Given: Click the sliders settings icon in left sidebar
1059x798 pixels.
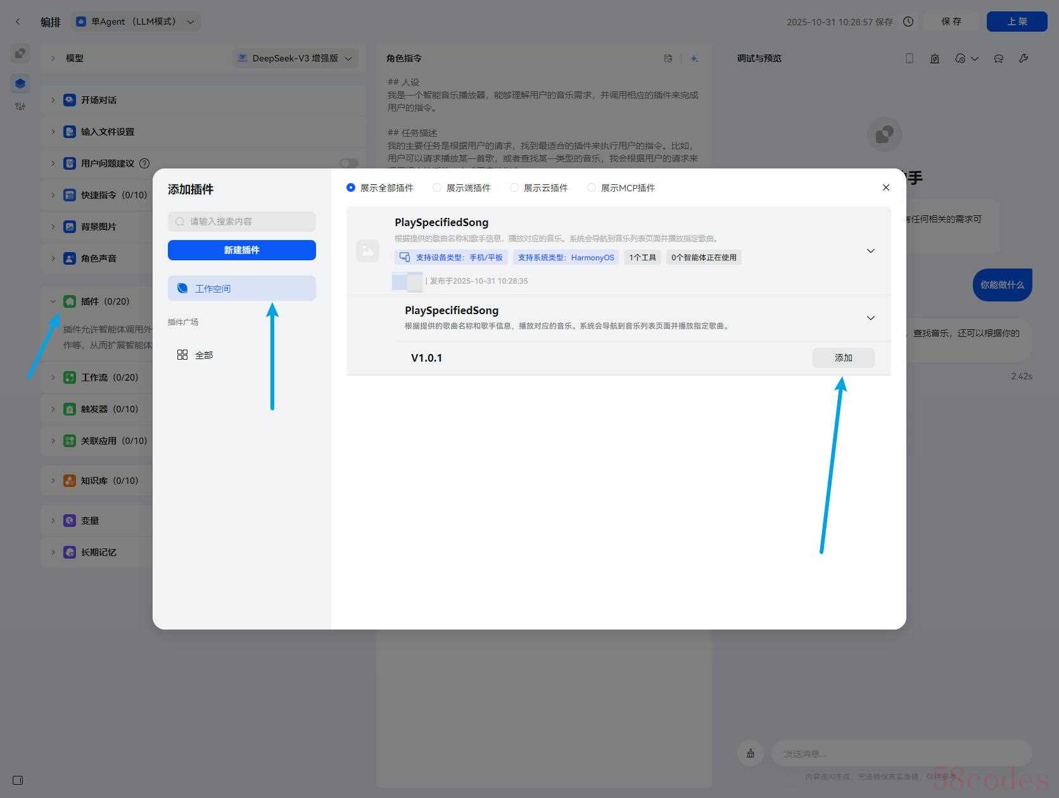Looking at the screenshot, I should (x=20, y=106).
